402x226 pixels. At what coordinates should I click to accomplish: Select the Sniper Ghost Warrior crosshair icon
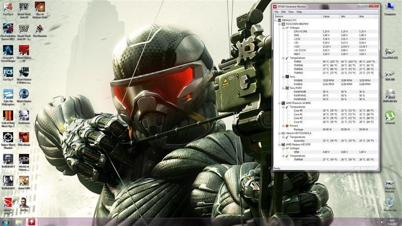point(8,138)
